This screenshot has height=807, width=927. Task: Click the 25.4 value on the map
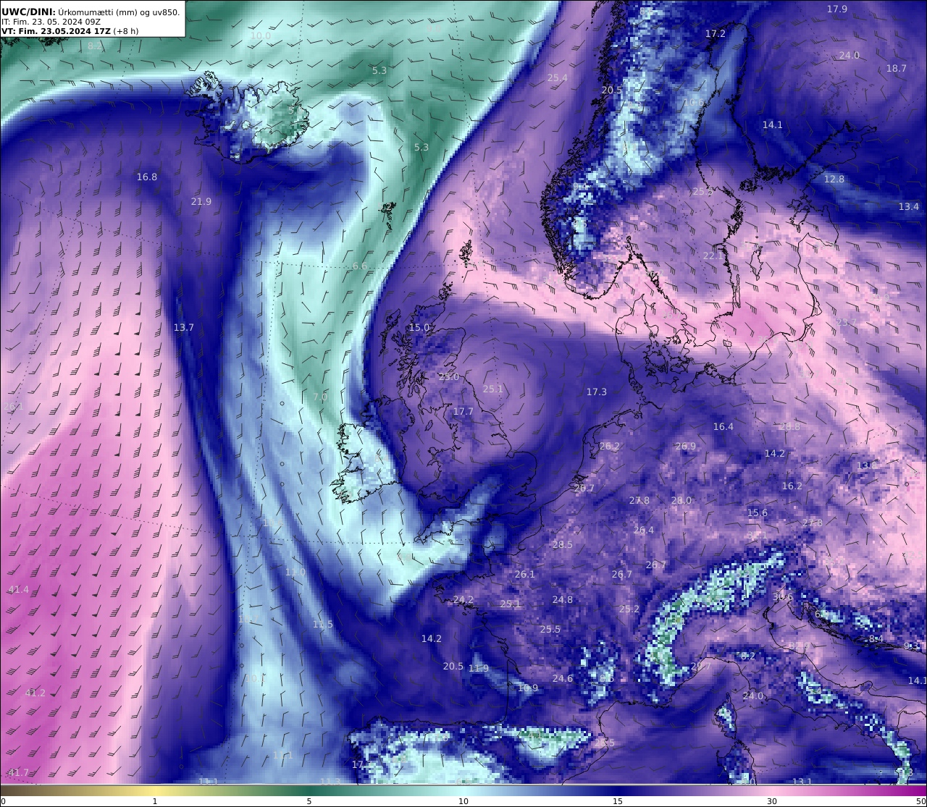coord(558,77)
